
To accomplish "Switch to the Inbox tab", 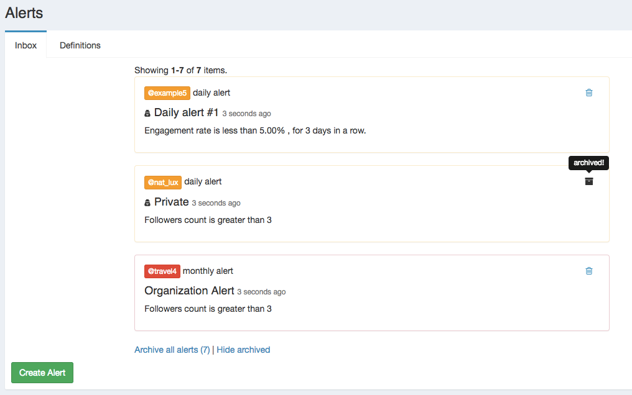I will point(26,45).
